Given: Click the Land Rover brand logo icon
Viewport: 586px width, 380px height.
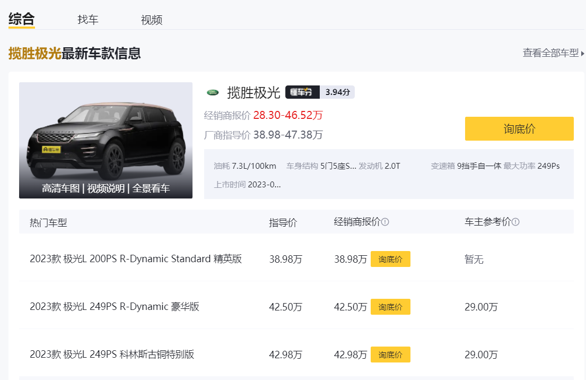Looking at the screenshot, I should [x=213, y=92].
